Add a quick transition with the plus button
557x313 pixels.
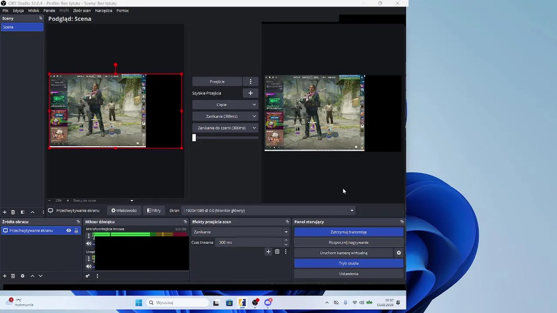250,93
